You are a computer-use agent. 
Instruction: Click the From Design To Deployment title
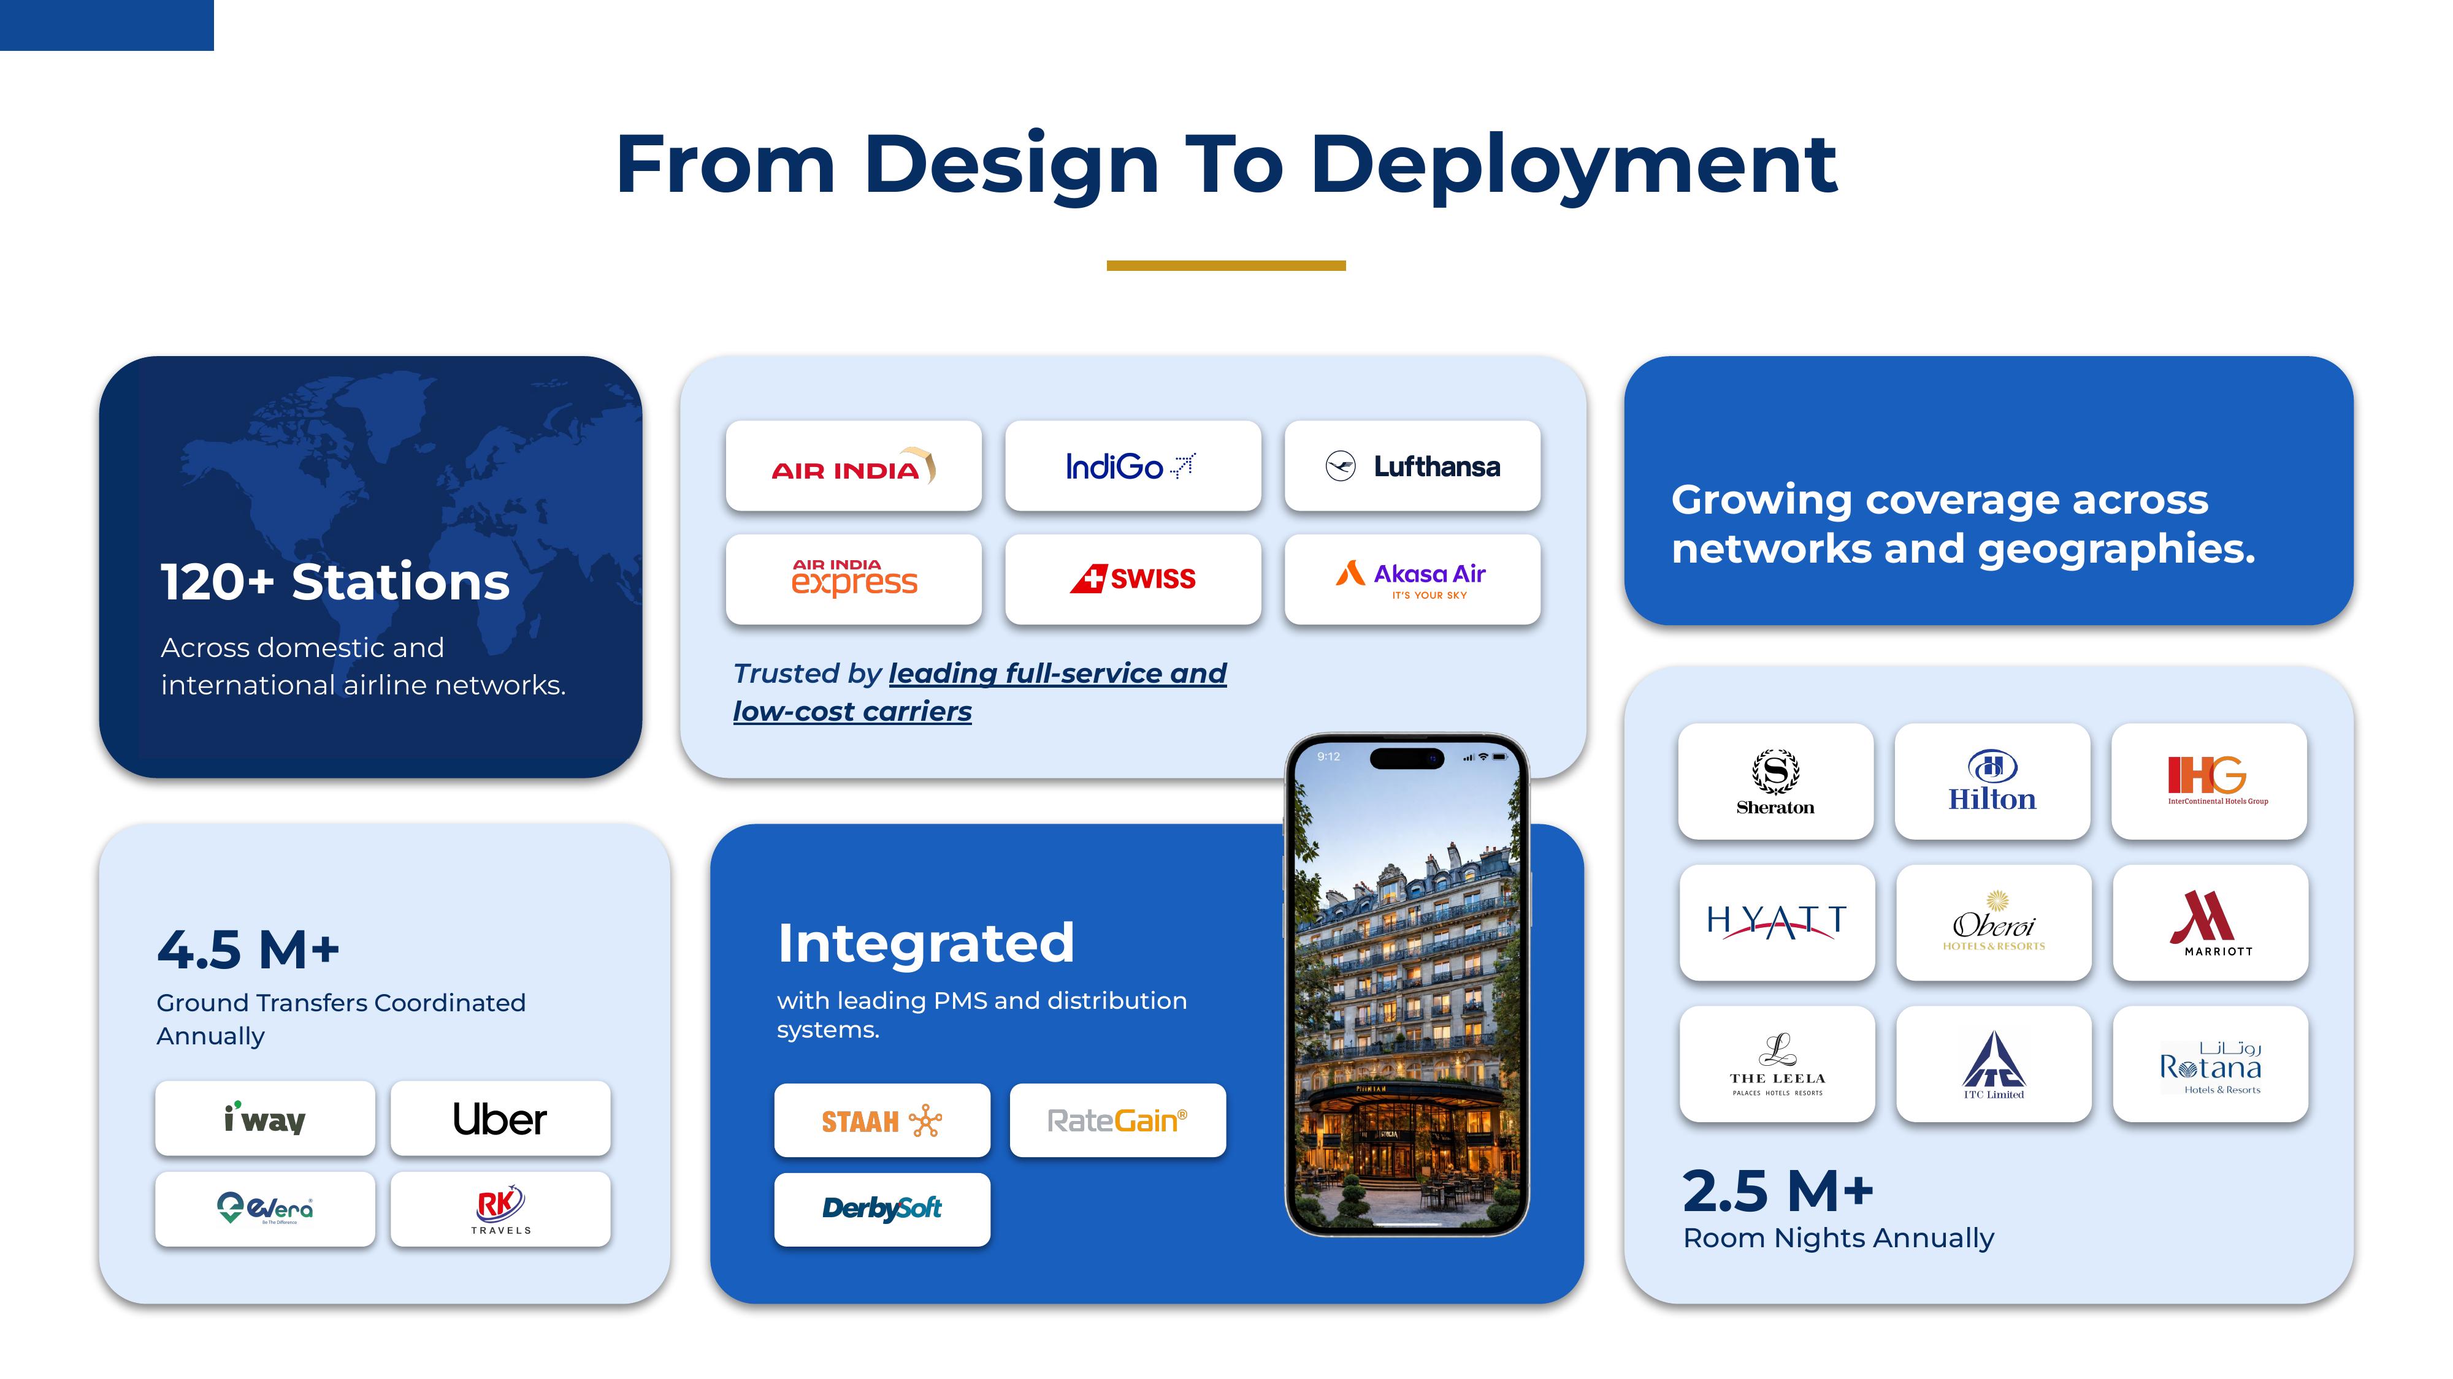(1225, 164)
